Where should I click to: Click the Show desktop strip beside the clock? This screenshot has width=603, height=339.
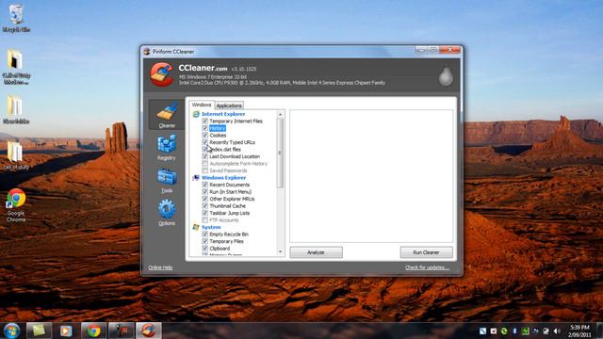(x=599, y=331)
